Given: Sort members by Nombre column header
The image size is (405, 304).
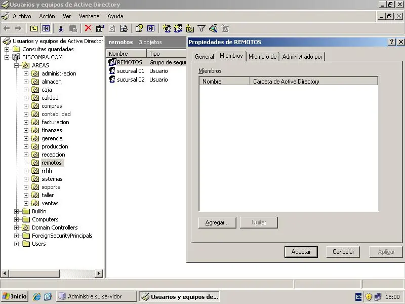Looking at the screenshot, I should point(224,82).
